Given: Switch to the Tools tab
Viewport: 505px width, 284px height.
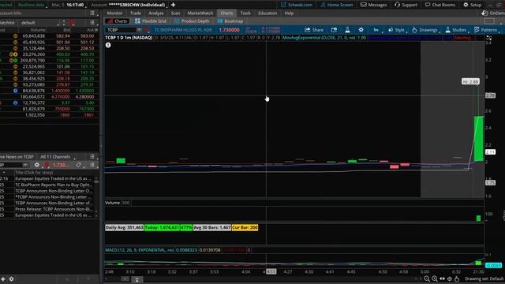Looking at the screenshot, I should click(245, 13).
